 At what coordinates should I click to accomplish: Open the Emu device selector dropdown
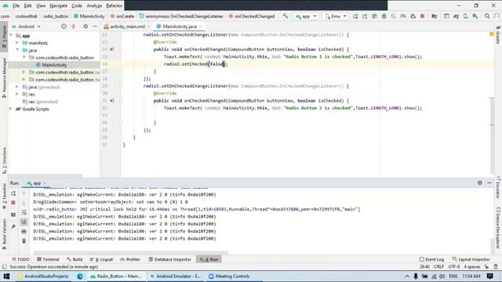pos(335,16)
